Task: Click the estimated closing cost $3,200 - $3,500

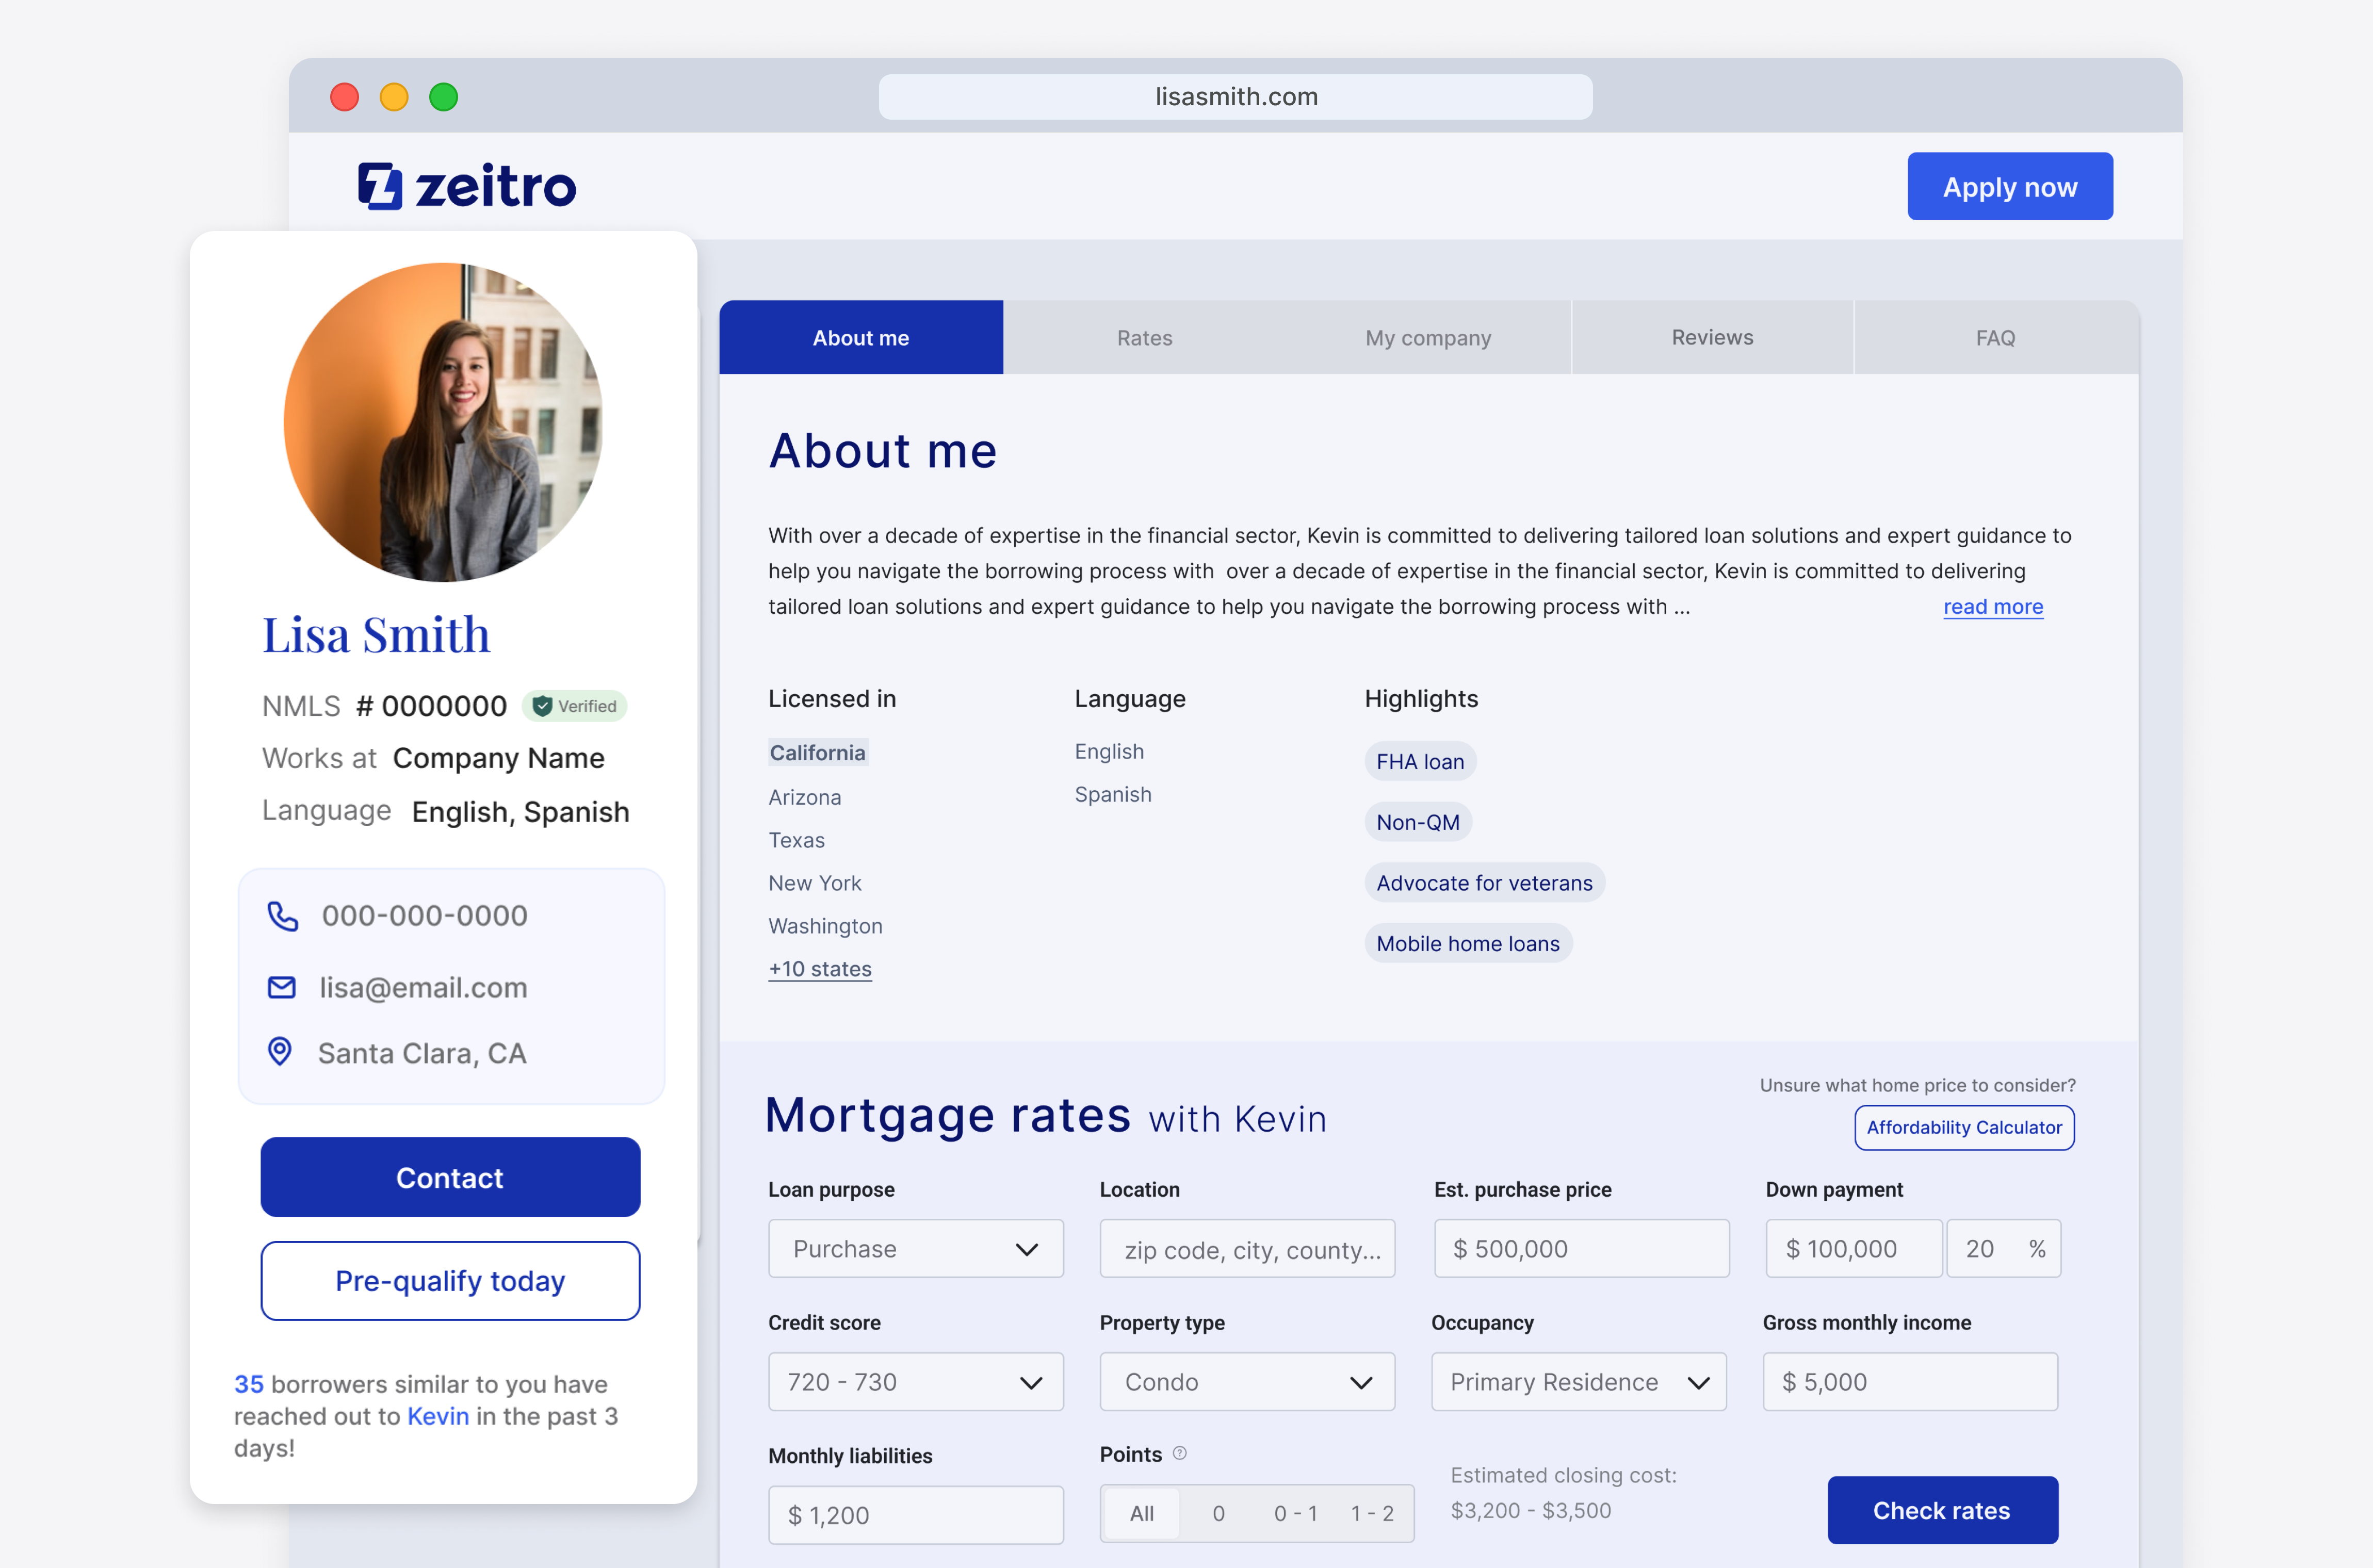Action: coord(1531,1510)
